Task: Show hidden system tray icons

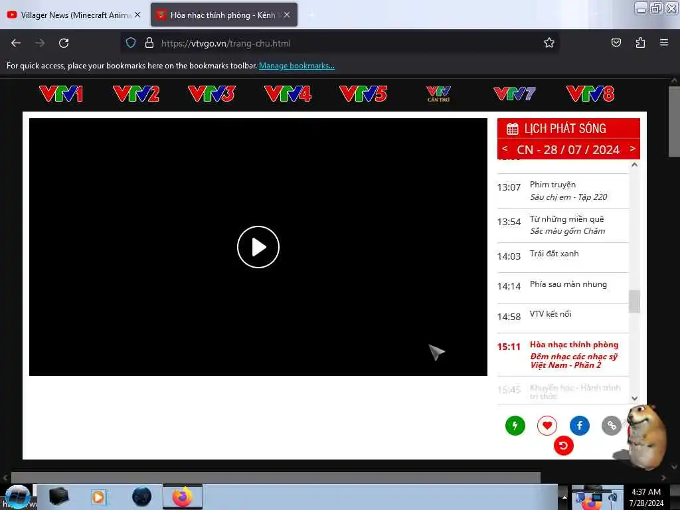Action: click(564, 497)
